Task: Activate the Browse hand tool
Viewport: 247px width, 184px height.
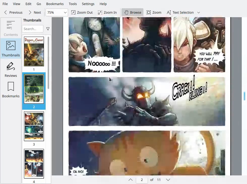Action: (x=133, y=12)
